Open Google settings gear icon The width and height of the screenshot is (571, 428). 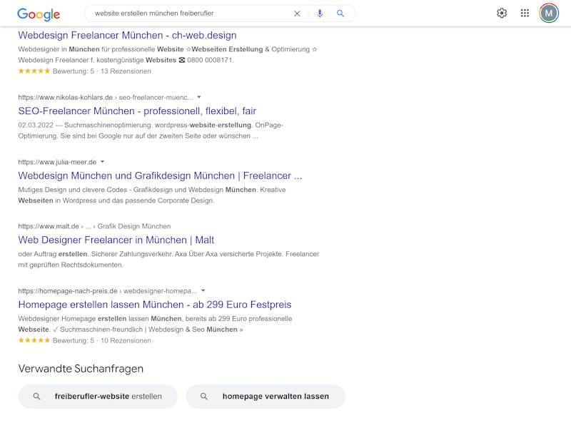(x=502, y=13)
